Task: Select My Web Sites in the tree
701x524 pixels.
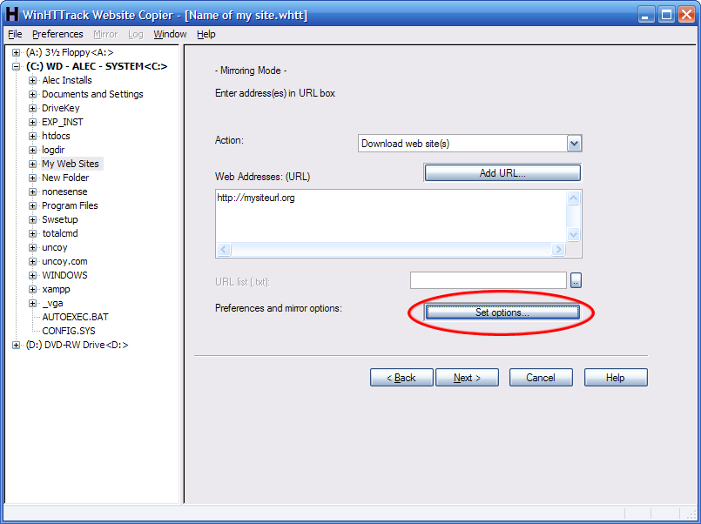Action: pyautogui.click(x=71, y=164)
